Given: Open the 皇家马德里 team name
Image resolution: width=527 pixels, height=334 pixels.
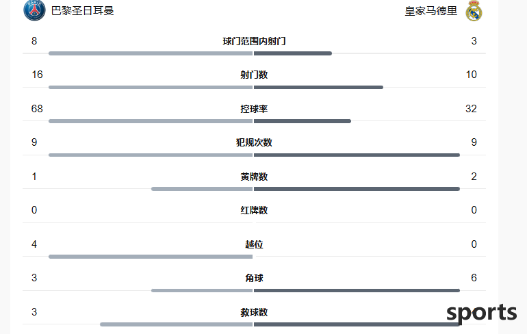Looking at the screenshot, I should (431, 11).
